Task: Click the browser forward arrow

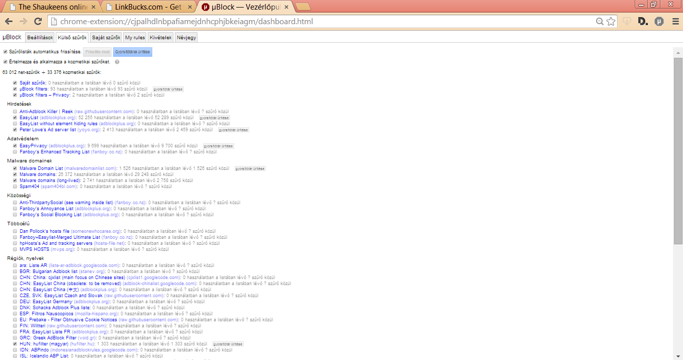Action: [23, 22]
